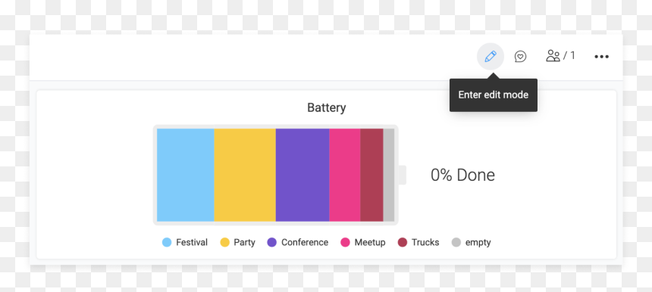Click the pencil edit mode icon
The image size is (652, 292).
pyautogui.click(x=491, y=57)
